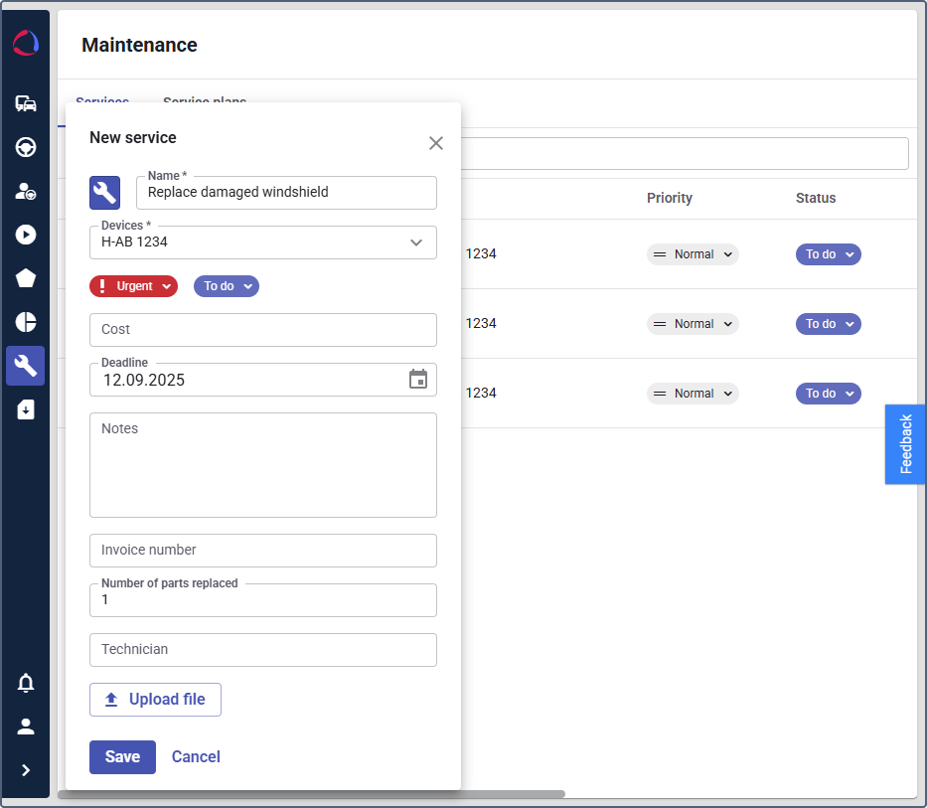Open the pie chart reports icon
The height and width of the screenshot is (808, 927).
coord(26,322)
